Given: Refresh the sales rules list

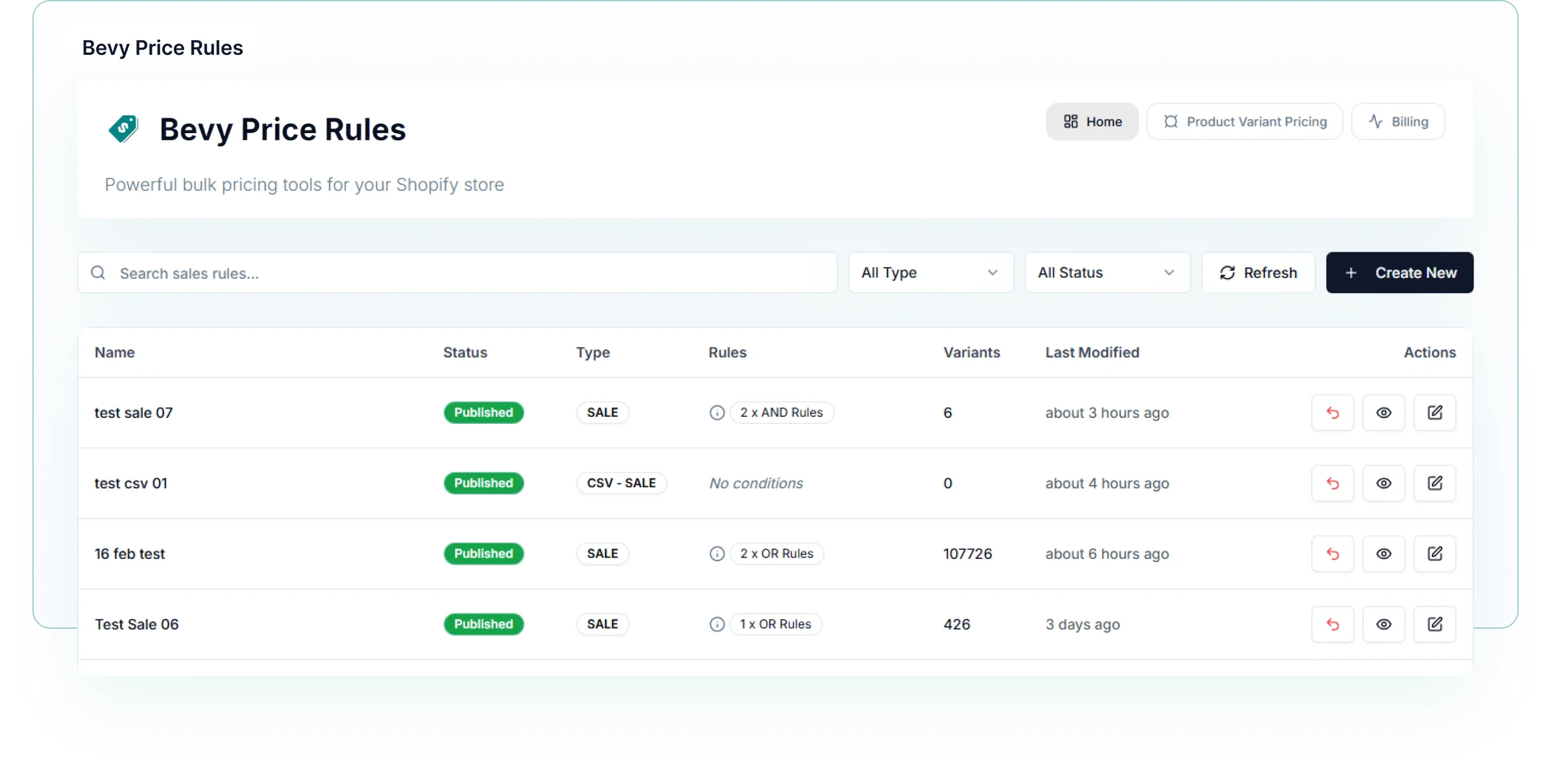Looking at the screenshot, I should 1258,272.
